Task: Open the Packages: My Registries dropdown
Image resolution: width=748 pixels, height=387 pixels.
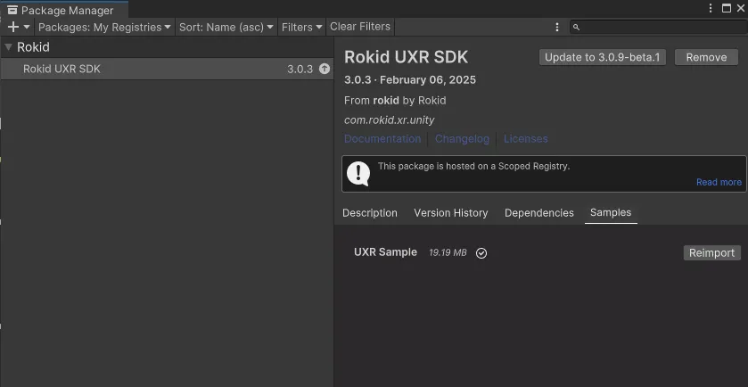Action: click(x=104, y=28)
